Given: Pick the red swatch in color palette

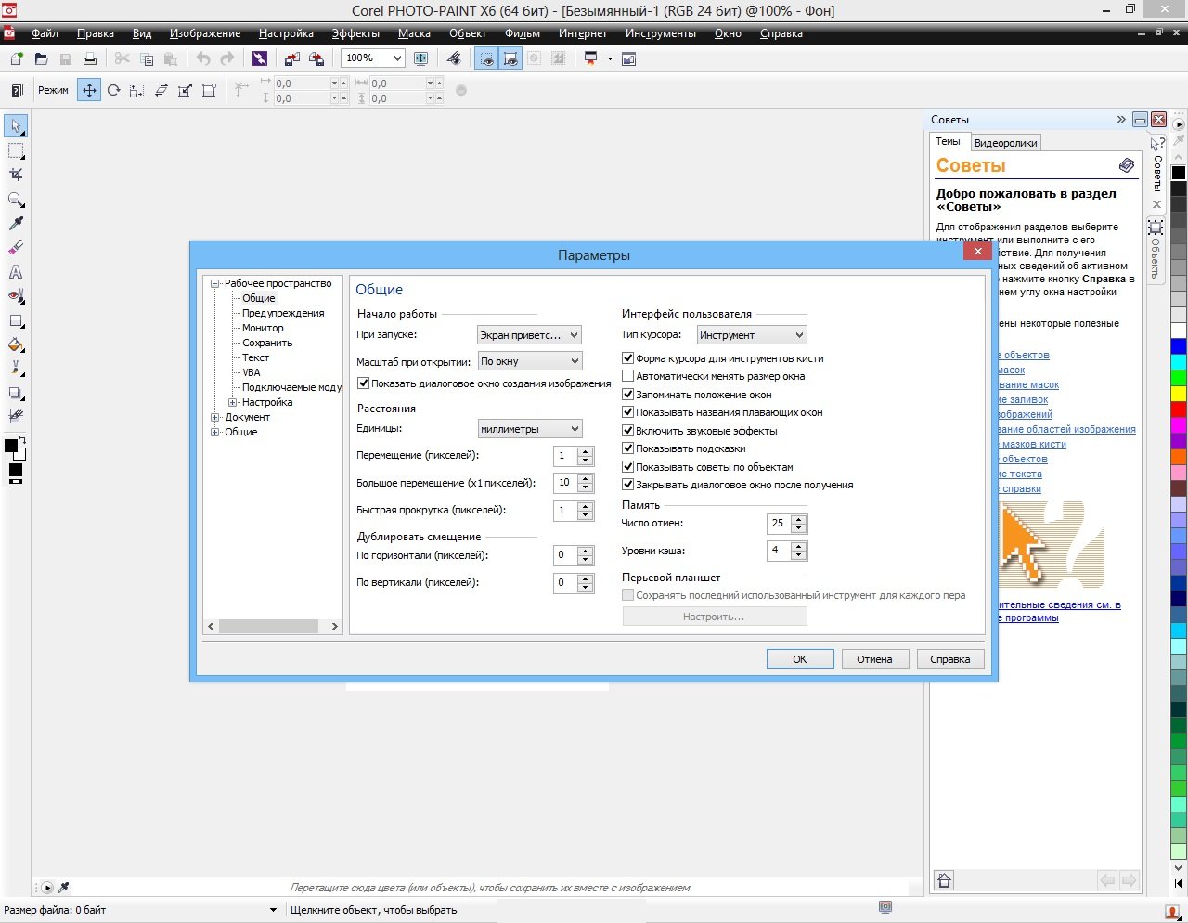Looking at the screenshot, I should tap(1179, 409).
